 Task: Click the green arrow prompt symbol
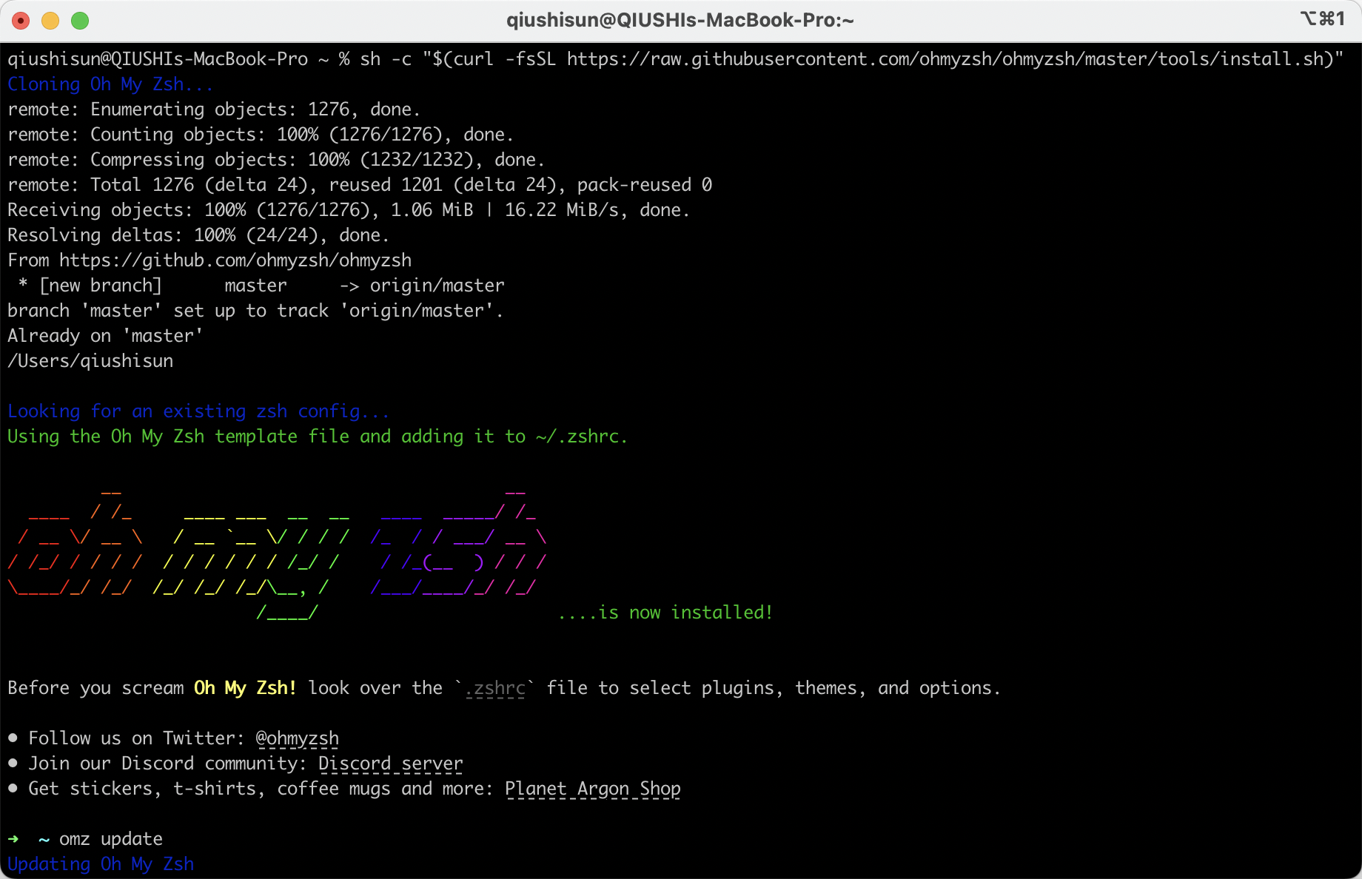coord(13,839)
